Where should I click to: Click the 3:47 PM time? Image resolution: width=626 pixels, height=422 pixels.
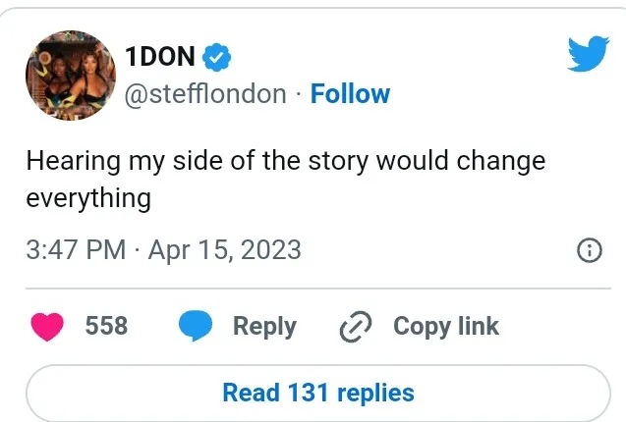click(76, 249)
